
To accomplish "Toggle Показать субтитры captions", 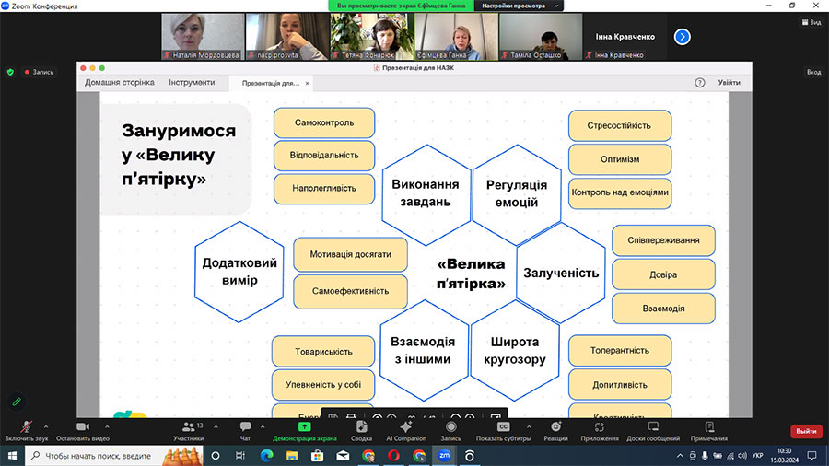I will 503,431.
